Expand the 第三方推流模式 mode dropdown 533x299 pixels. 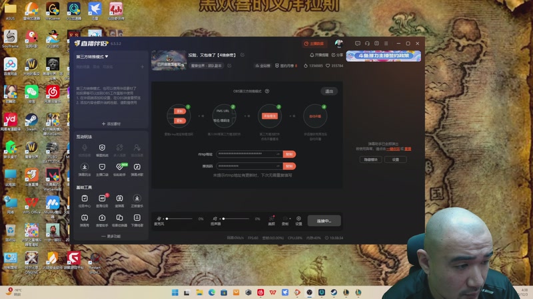(92, 56)
